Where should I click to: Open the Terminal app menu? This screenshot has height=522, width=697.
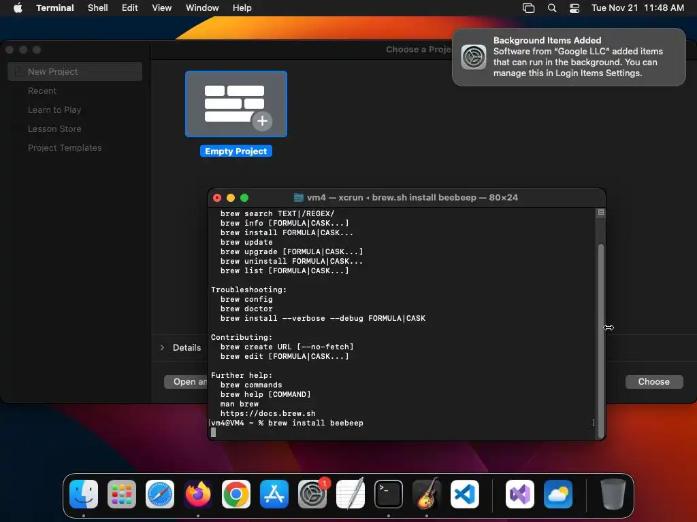coord(55,7)
